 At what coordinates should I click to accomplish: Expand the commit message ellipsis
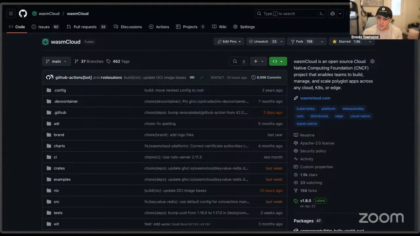192,77
